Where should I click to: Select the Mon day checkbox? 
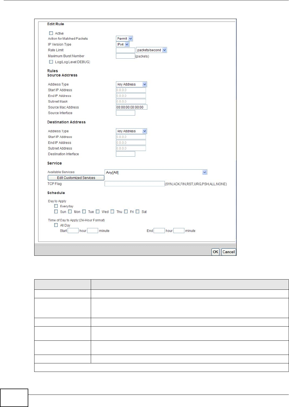(x=70, y=211)
